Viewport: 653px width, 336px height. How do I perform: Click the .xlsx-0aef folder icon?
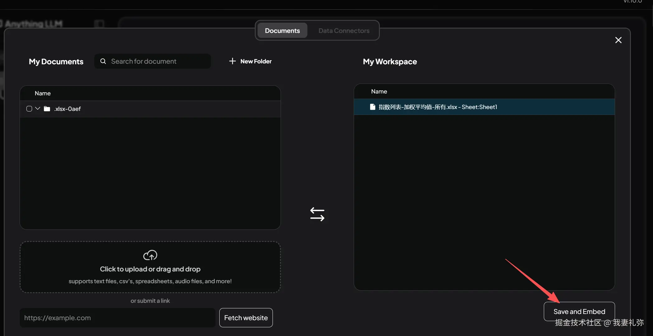(47, 109)
